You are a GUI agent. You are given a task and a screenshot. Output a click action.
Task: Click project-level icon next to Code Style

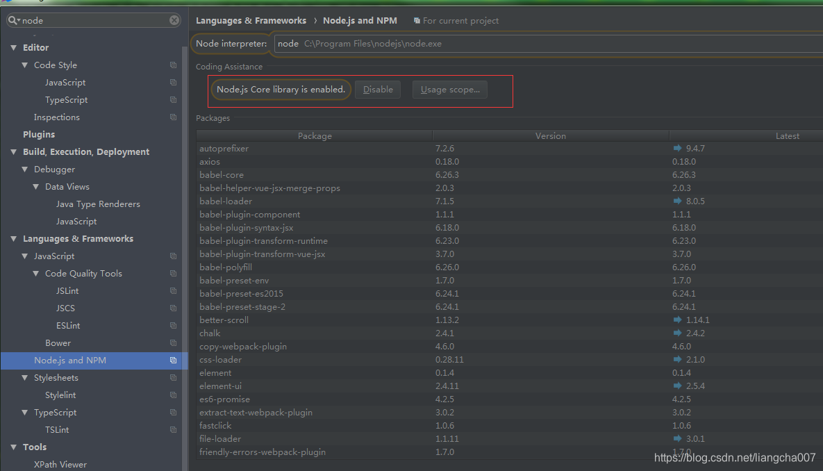pos(173,65)
